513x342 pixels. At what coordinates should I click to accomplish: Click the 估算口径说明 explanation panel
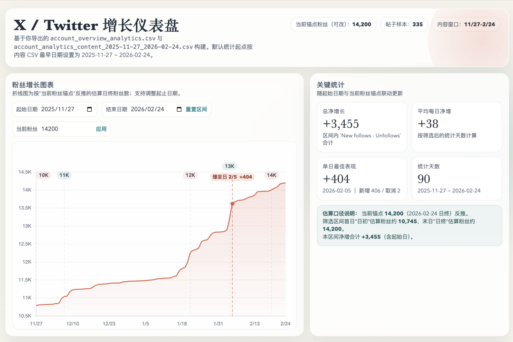tap(409, 224)
